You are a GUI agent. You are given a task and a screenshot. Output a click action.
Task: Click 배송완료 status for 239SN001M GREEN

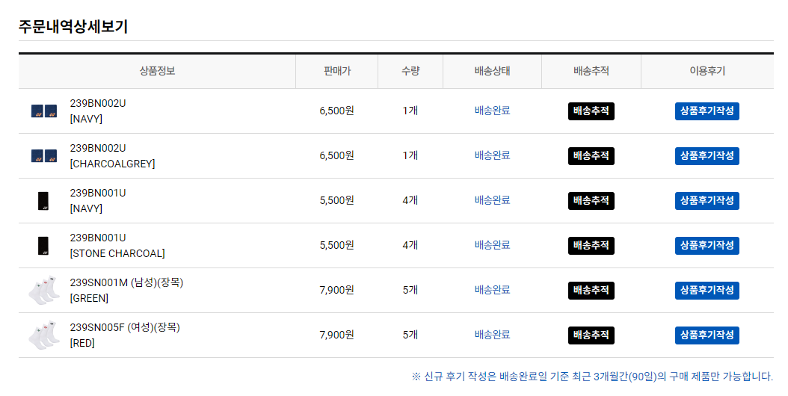click(x=493, y=289)
